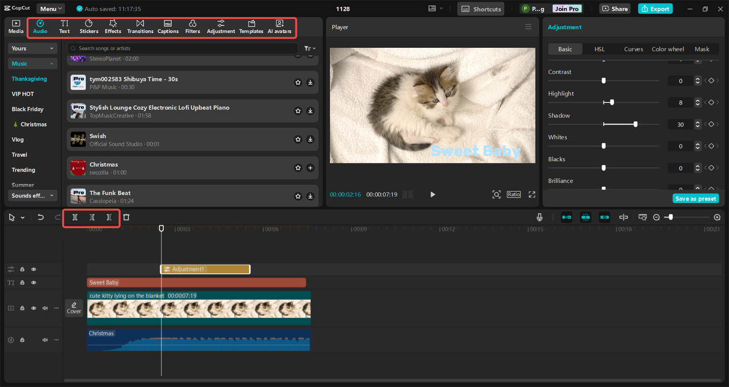Image resolution: width=729 pixels, height=387 pixels.
Task: Click the Cover button on video track
Action: click(74, 308)
